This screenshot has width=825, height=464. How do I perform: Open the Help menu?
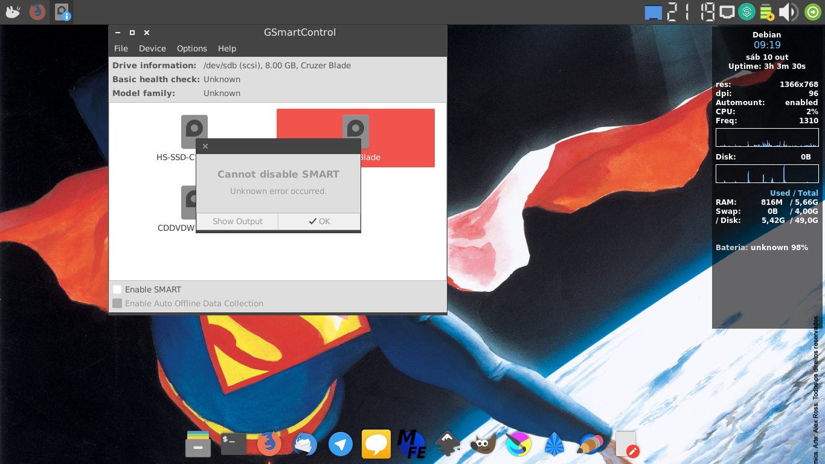pyautogui.click(x=227, y=48)
